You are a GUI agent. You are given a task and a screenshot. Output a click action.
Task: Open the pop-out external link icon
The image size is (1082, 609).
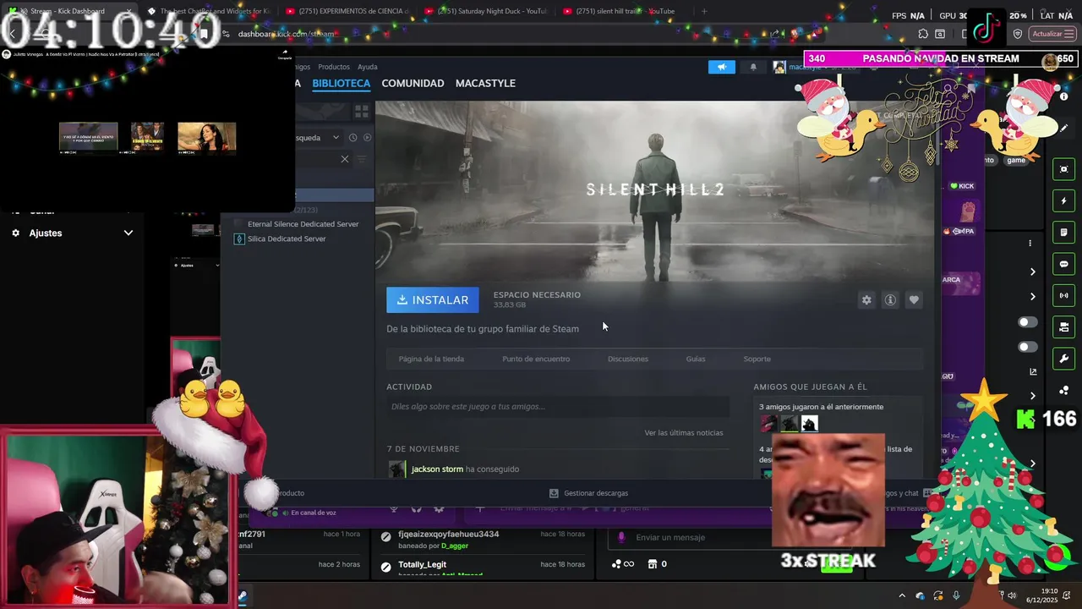pos(1033,371)
